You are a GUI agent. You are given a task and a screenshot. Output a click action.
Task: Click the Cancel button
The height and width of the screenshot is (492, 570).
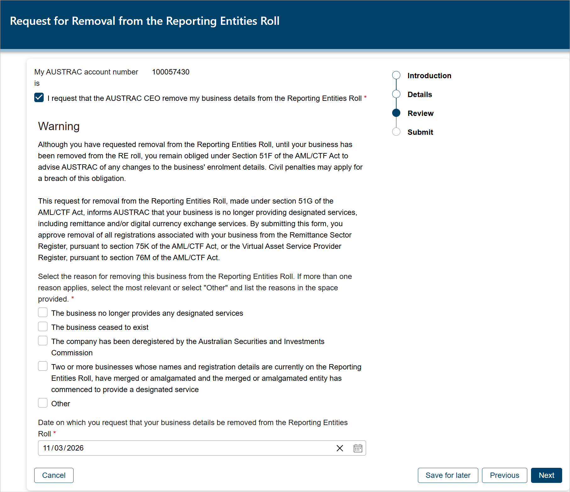click(54, 475)
